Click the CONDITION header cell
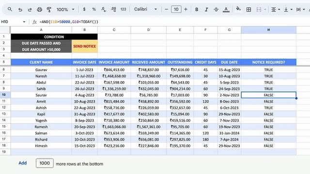The image size is (310, 174). coord(54,37)
